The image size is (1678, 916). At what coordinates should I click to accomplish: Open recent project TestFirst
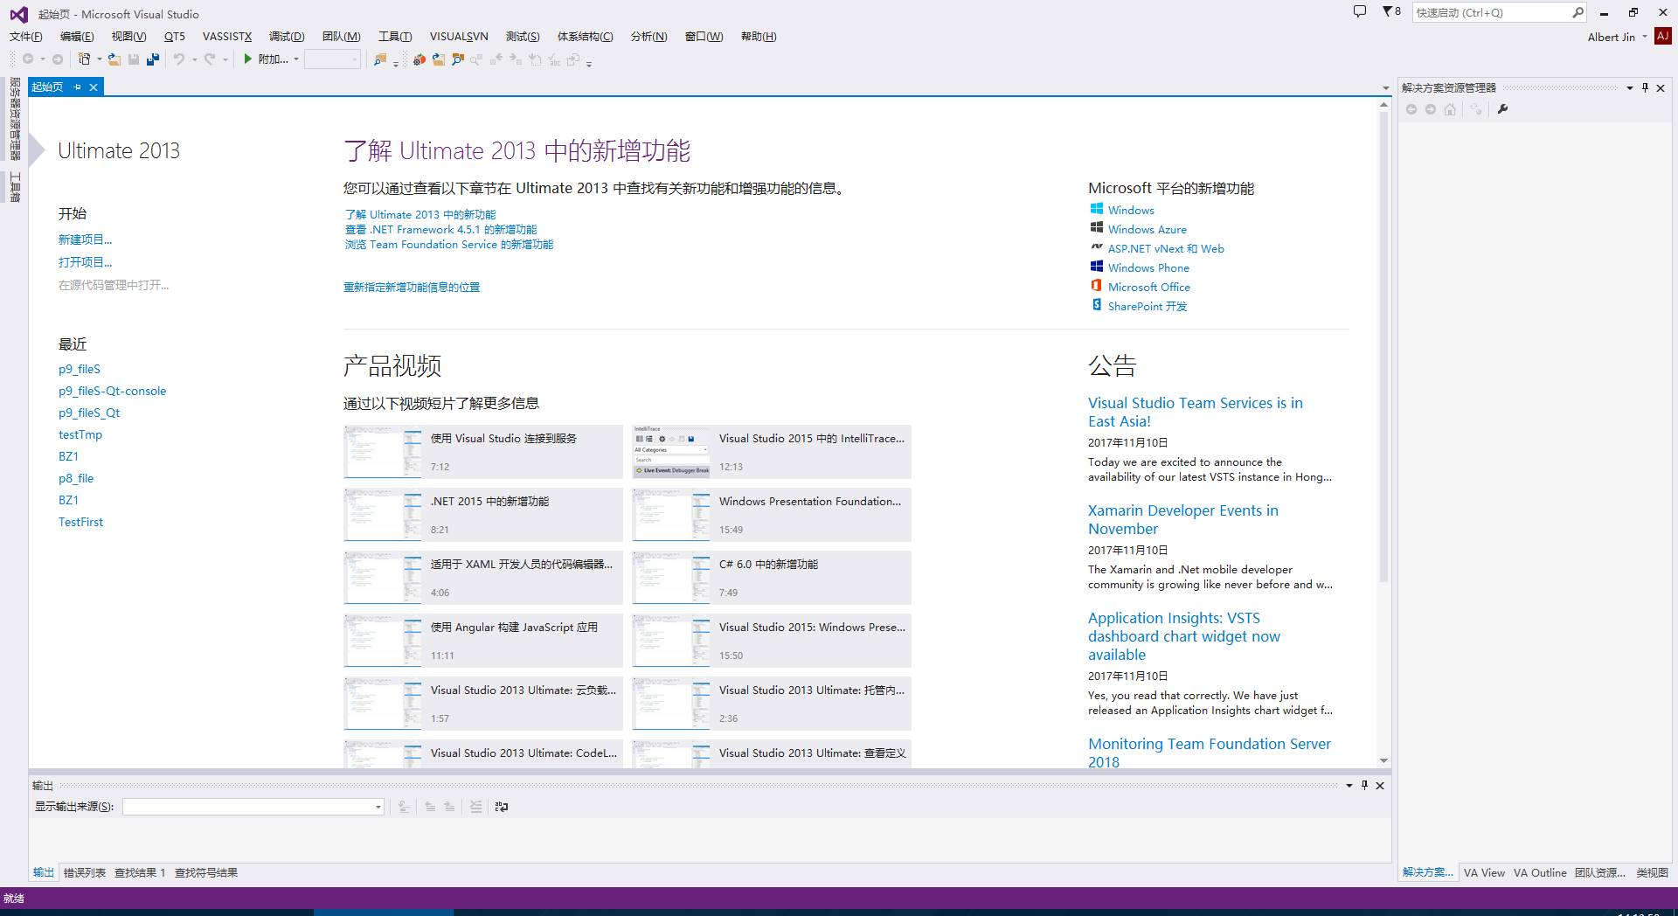click(x=80, y=522)
